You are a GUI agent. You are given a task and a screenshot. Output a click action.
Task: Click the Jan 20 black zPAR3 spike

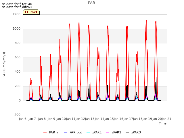click(156, 77)
